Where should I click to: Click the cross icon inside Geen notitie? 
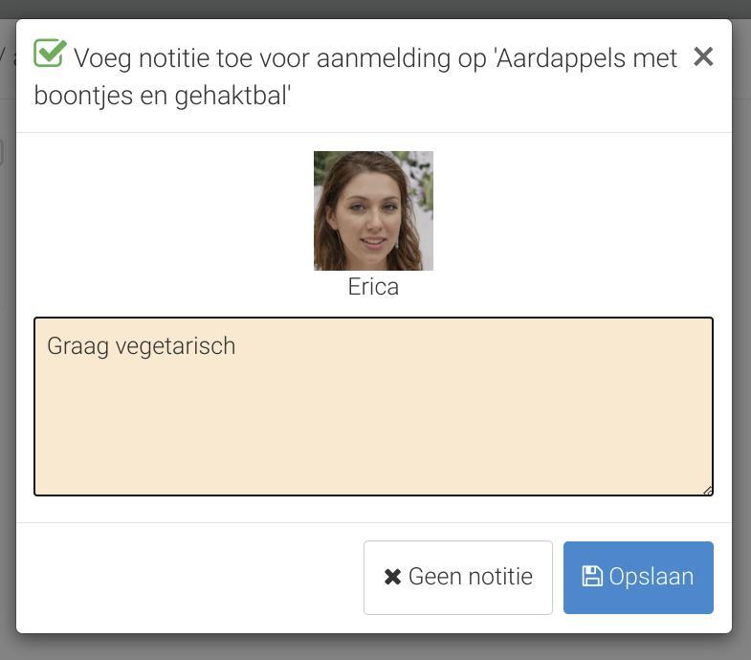coord(393,577)
